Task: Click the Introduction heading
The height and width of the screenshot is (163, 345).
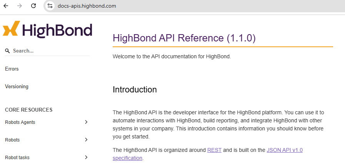Action: [x=135, y=90]
